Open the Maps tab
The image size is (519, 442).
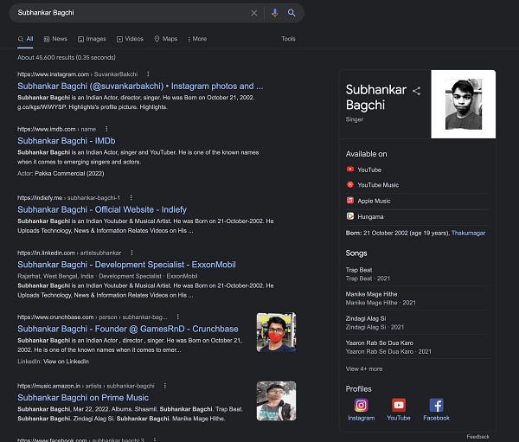166,39
